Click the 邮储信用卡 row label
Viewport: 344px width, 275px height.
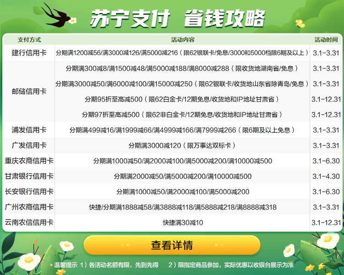(29, 92)
